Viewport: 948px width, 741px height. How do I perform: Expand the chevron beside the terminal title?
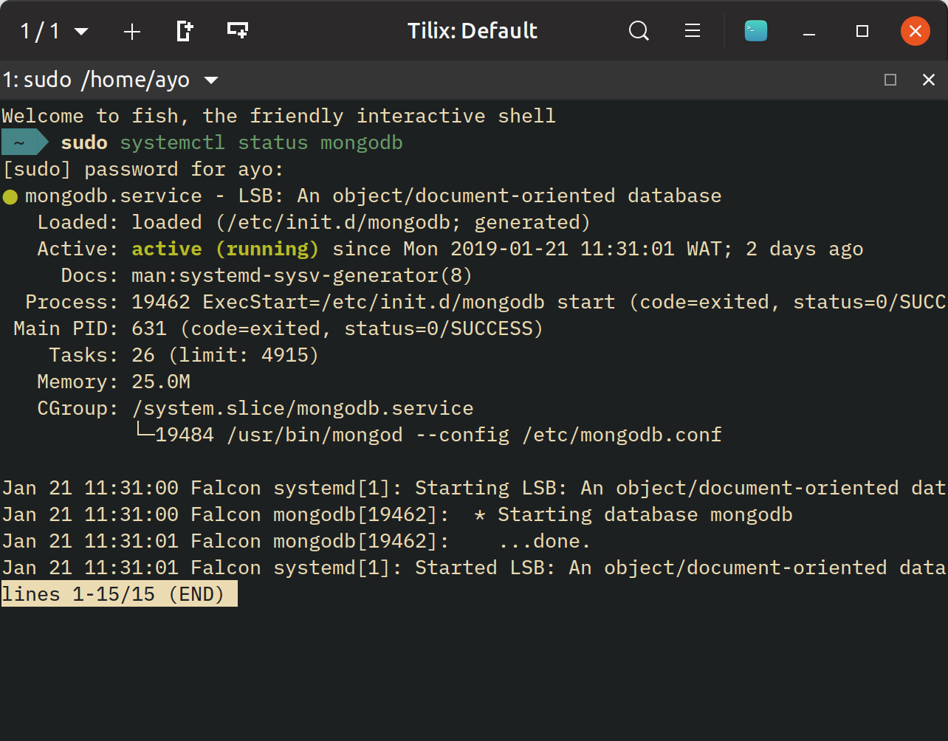click(x=212, y=81)
